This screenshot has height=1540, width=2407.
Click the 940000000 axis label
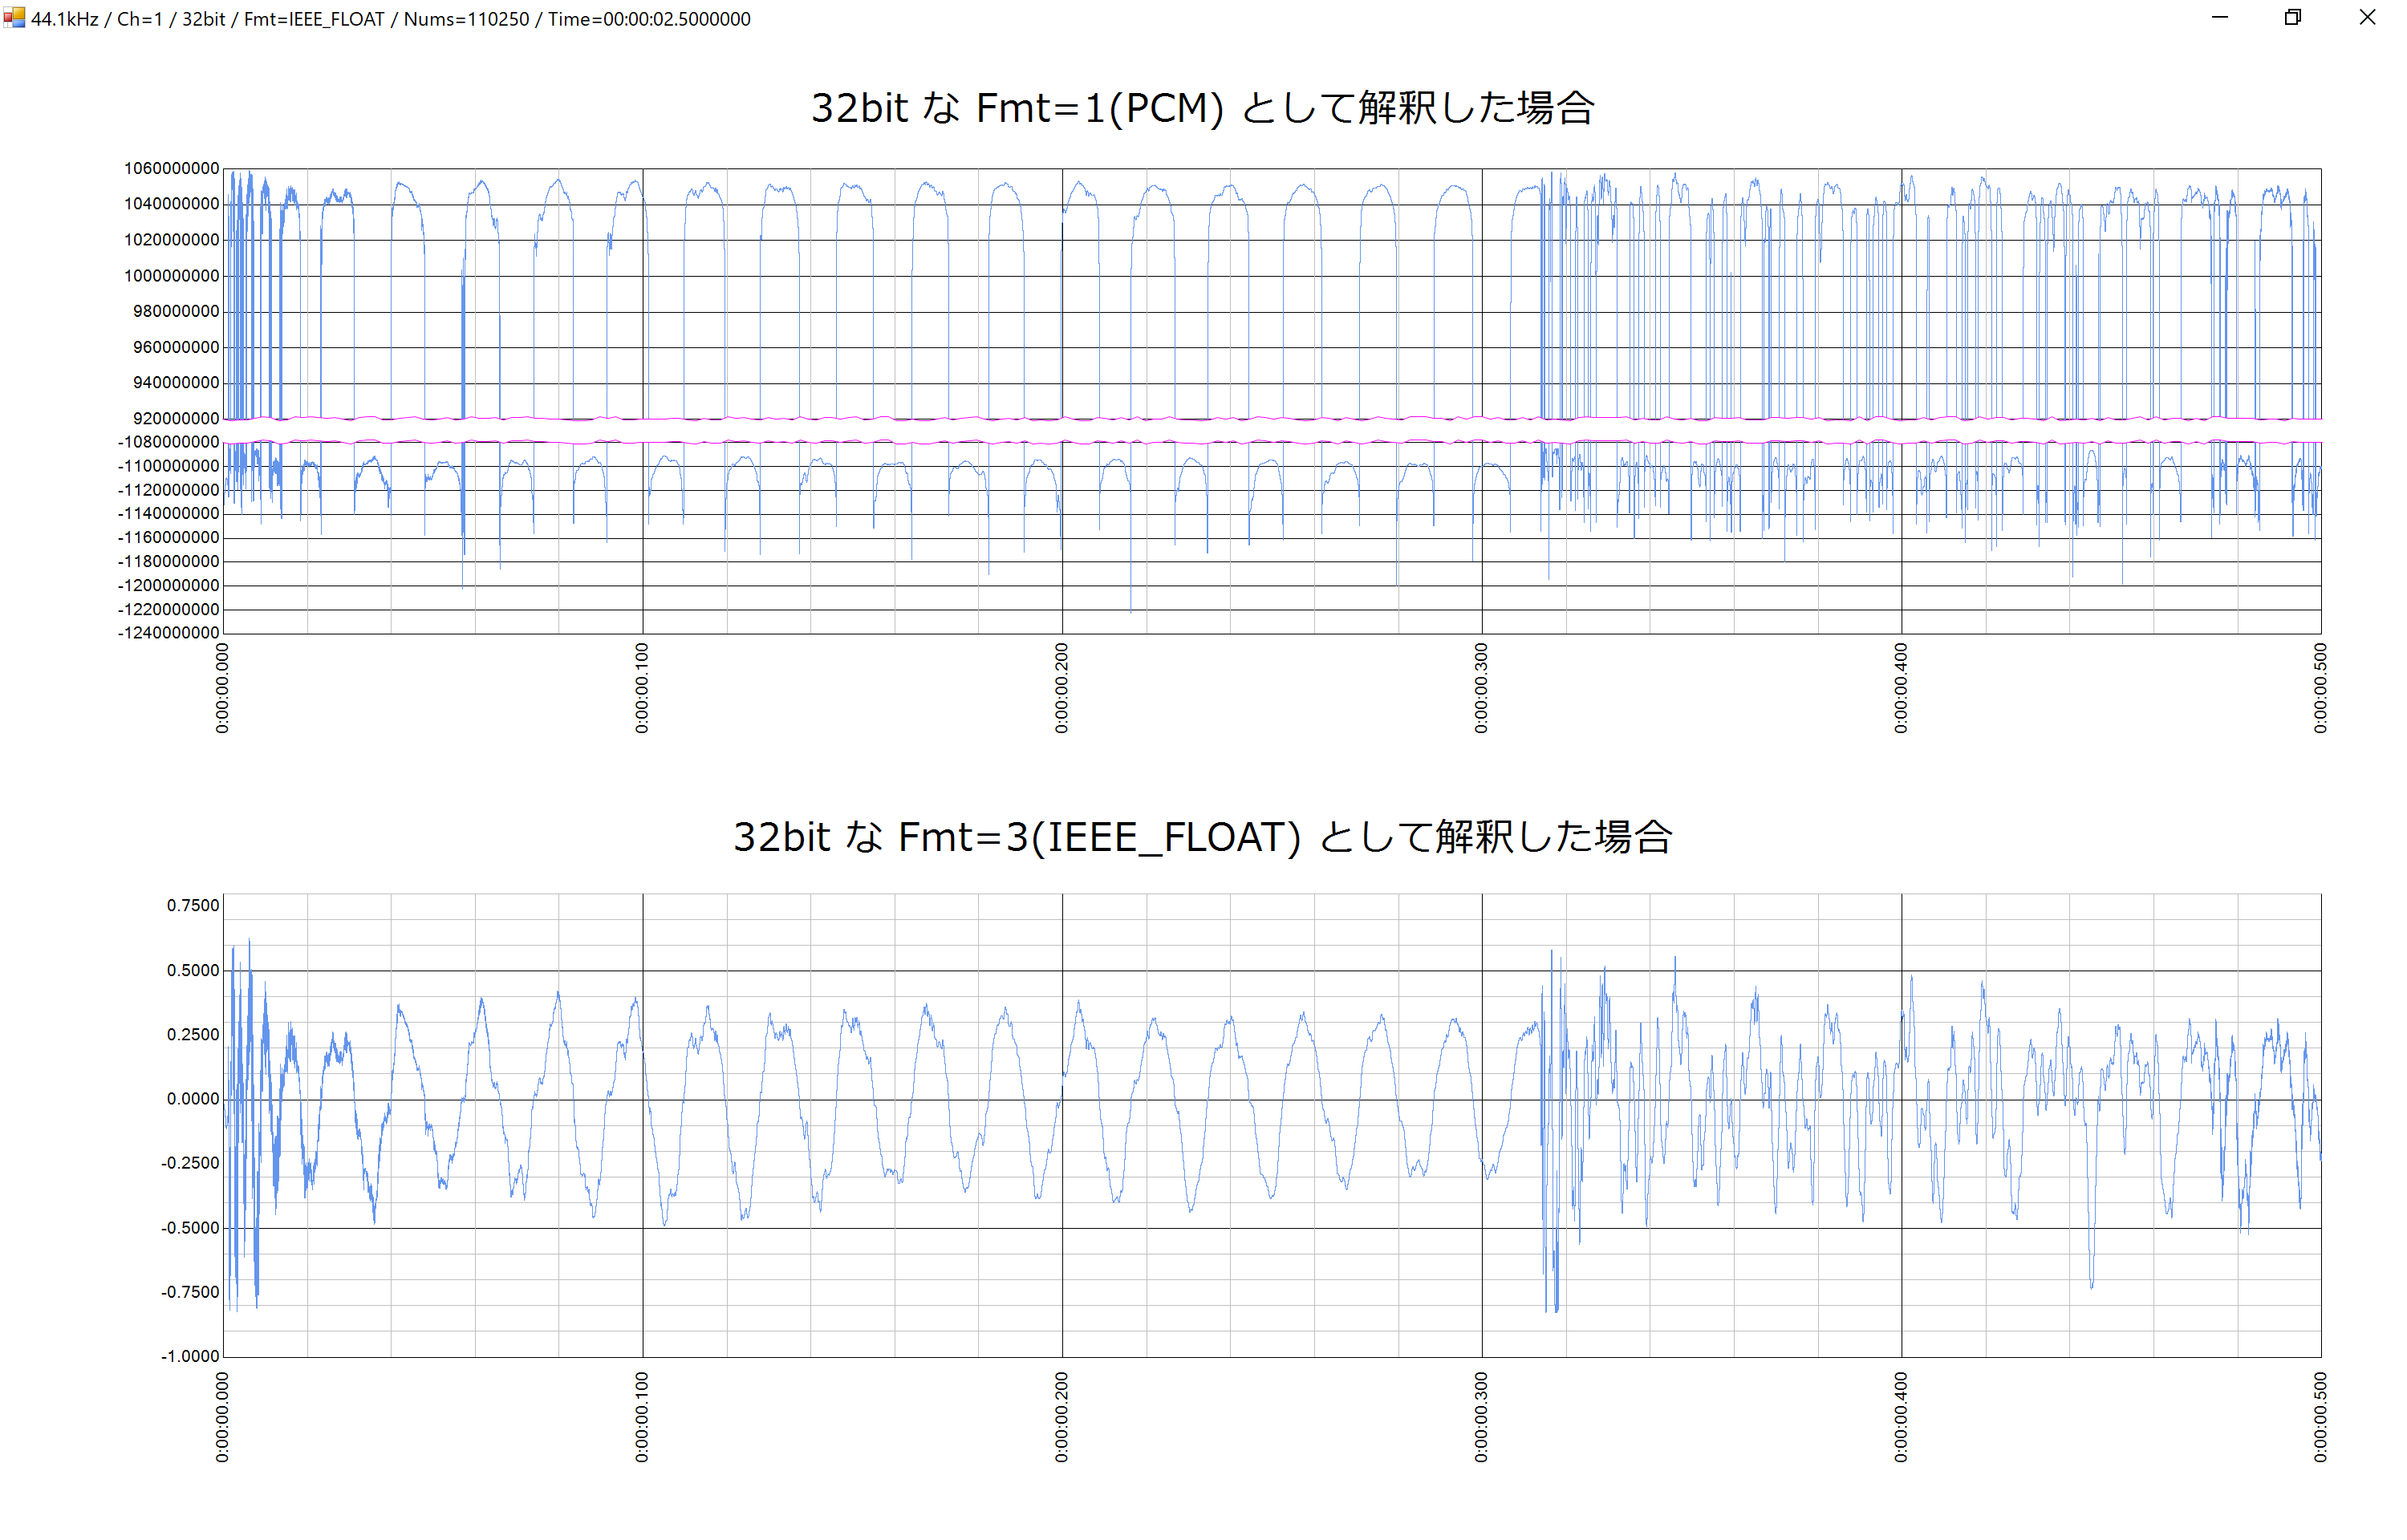(x=176, y=383)
